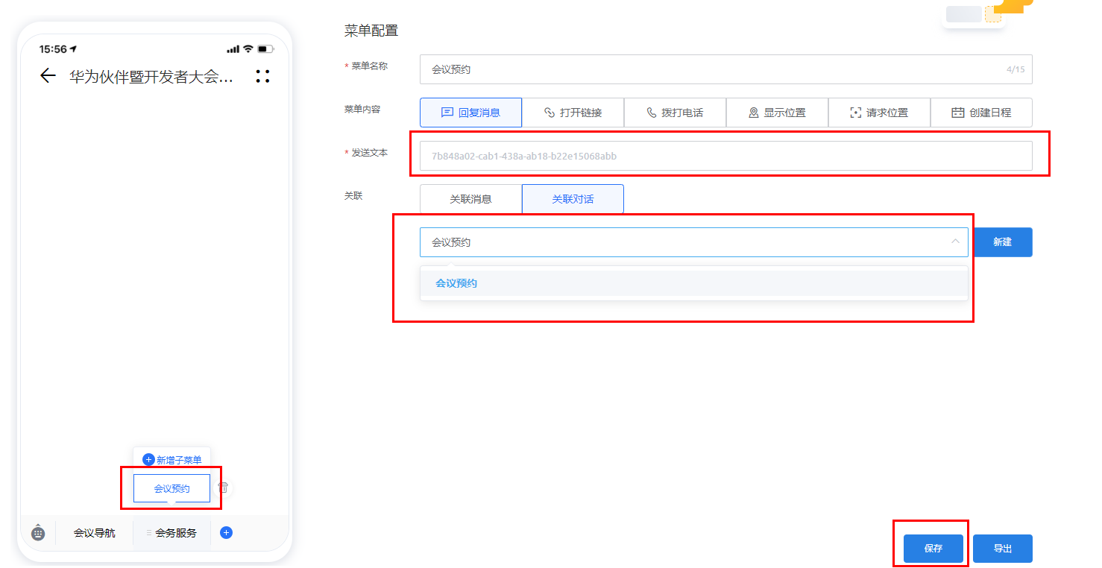Click 新增子菜单 link in phone preview
Viewport: 1102px width, 568px height.
(x=179, y=460)
